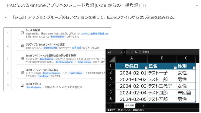Select row 4 header in Excel

point(111,86)
